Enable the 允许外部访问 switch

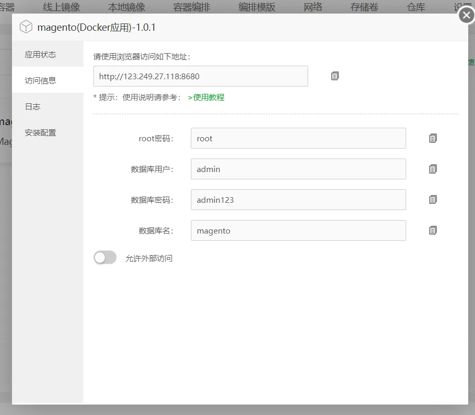(x=105, y=258)
